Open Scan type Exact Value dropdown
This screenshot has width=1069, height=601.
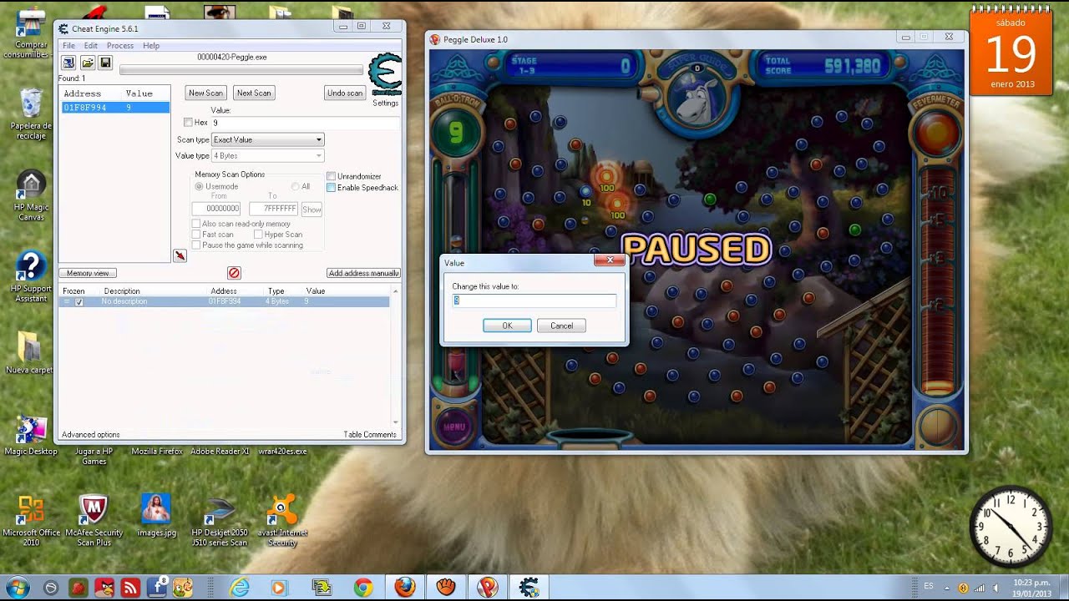pyautogui.click(x=267, y=139)
